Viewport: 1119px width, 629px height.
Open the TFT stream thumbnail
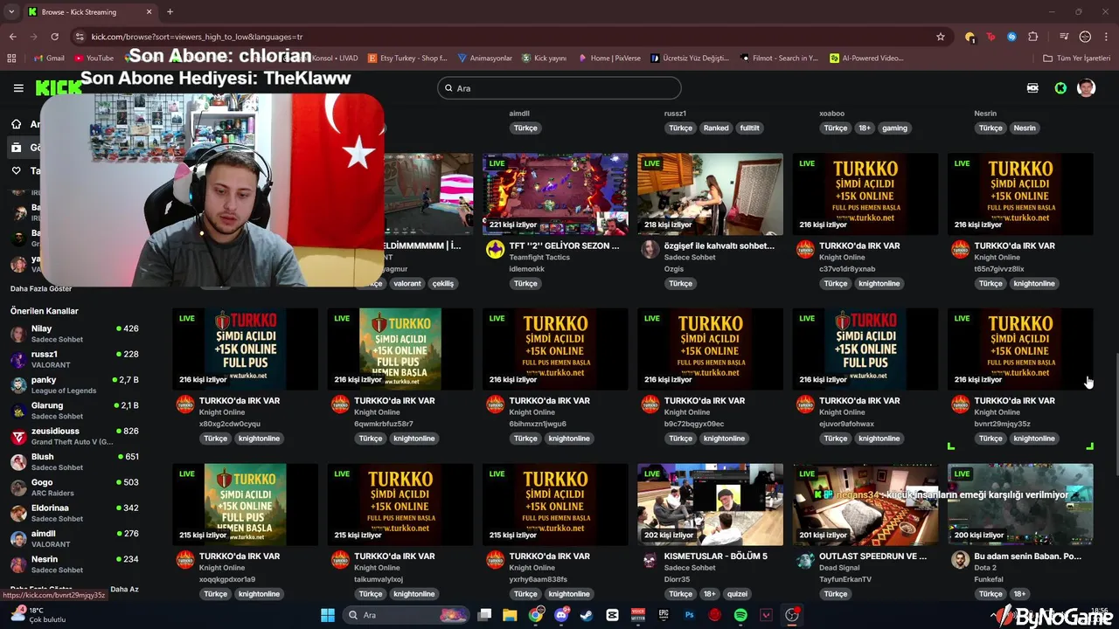click(x=555, y=194)
